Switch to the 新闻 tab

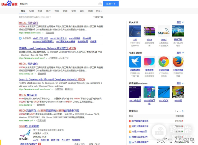click(65, 11)
